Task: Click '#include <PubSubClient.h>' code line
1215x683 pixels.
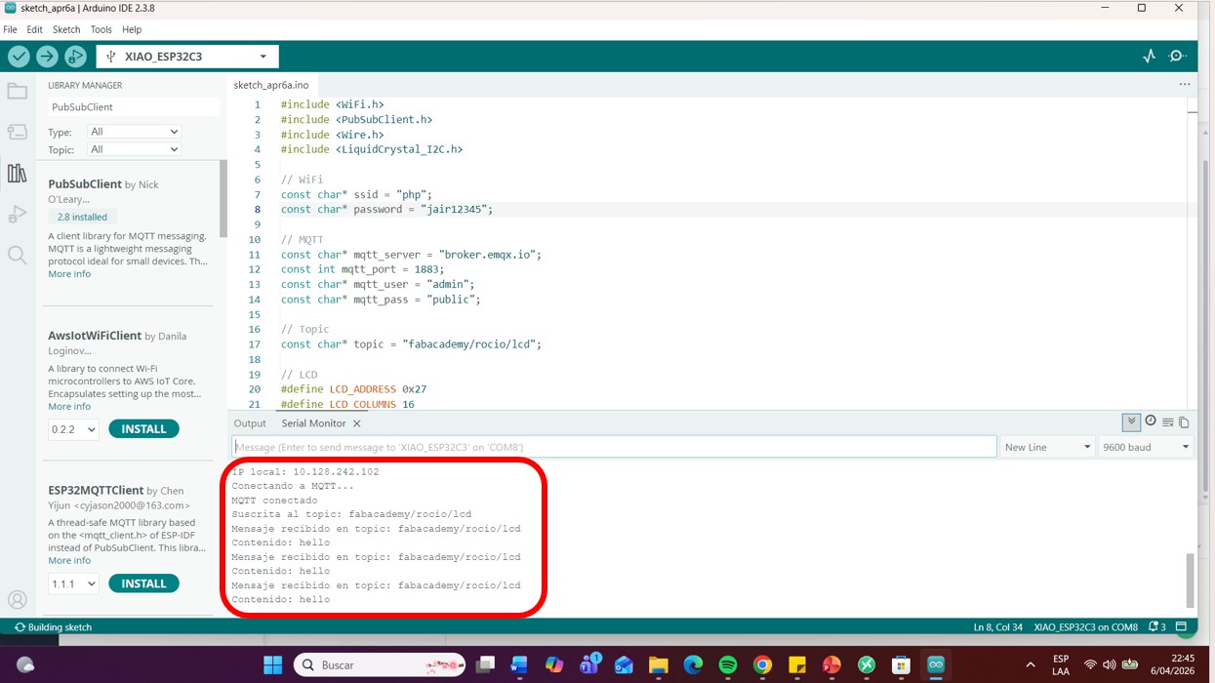Action: click(x=356, y=120)
